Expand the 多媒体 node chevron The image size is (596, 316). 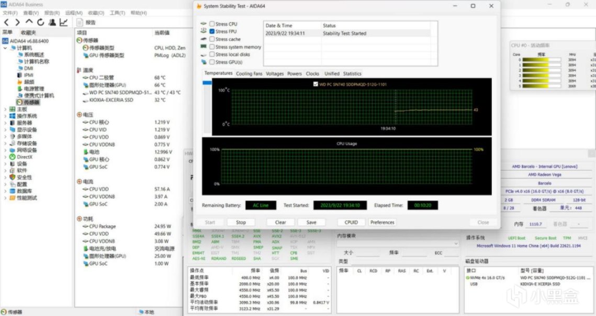pos(5,137)
